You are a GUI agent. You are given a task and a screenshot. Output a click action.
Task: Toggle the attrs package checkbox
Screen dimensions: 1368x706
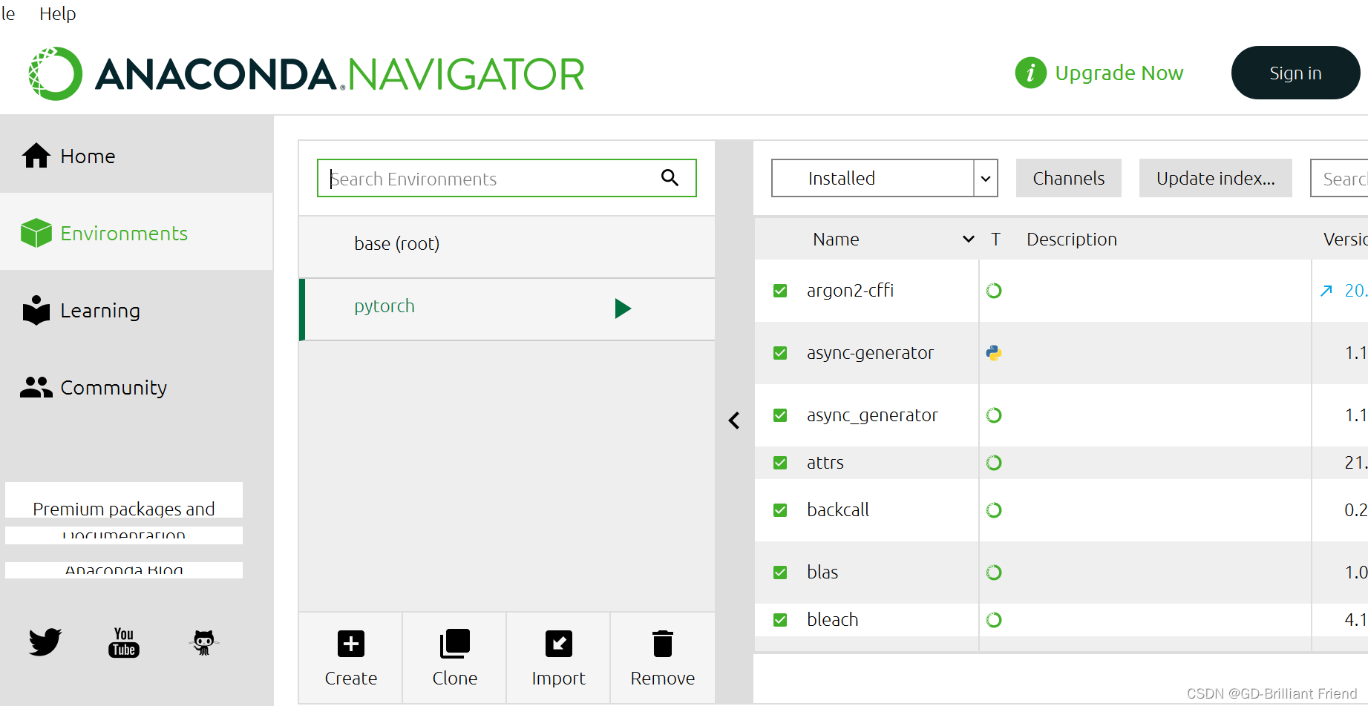tap(780, 463)
